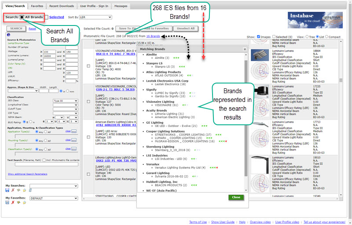
Task: Click the rename tag icon under My Favorites
Action: [18, 202]
